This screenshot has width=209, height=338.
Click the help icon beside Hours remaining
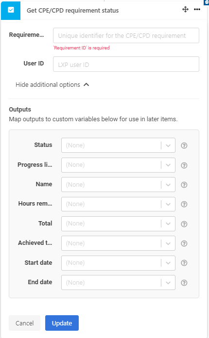click(x=184, y=204)
